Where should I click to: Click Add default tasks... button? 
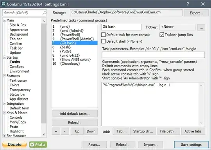coord(75,114)
